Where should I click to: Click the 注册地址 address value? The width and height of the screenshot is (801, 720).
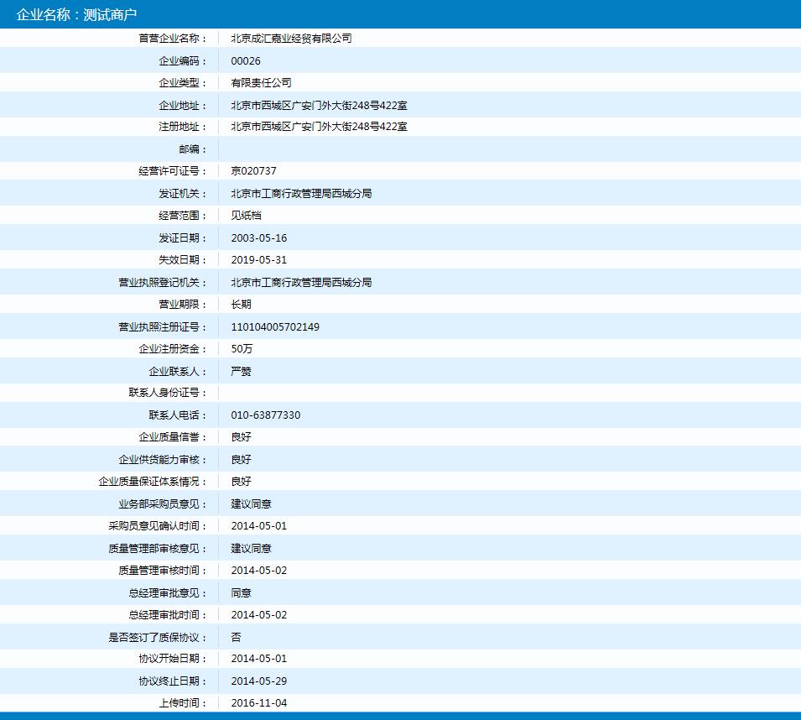coord(320,127)
